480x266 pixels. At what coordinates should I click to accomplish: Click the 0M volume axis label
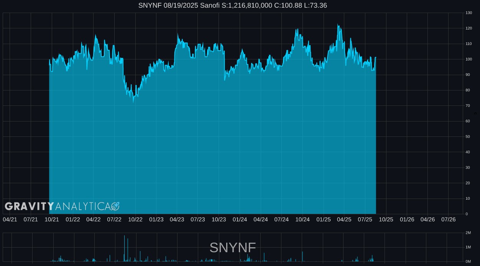click(468, 261)
